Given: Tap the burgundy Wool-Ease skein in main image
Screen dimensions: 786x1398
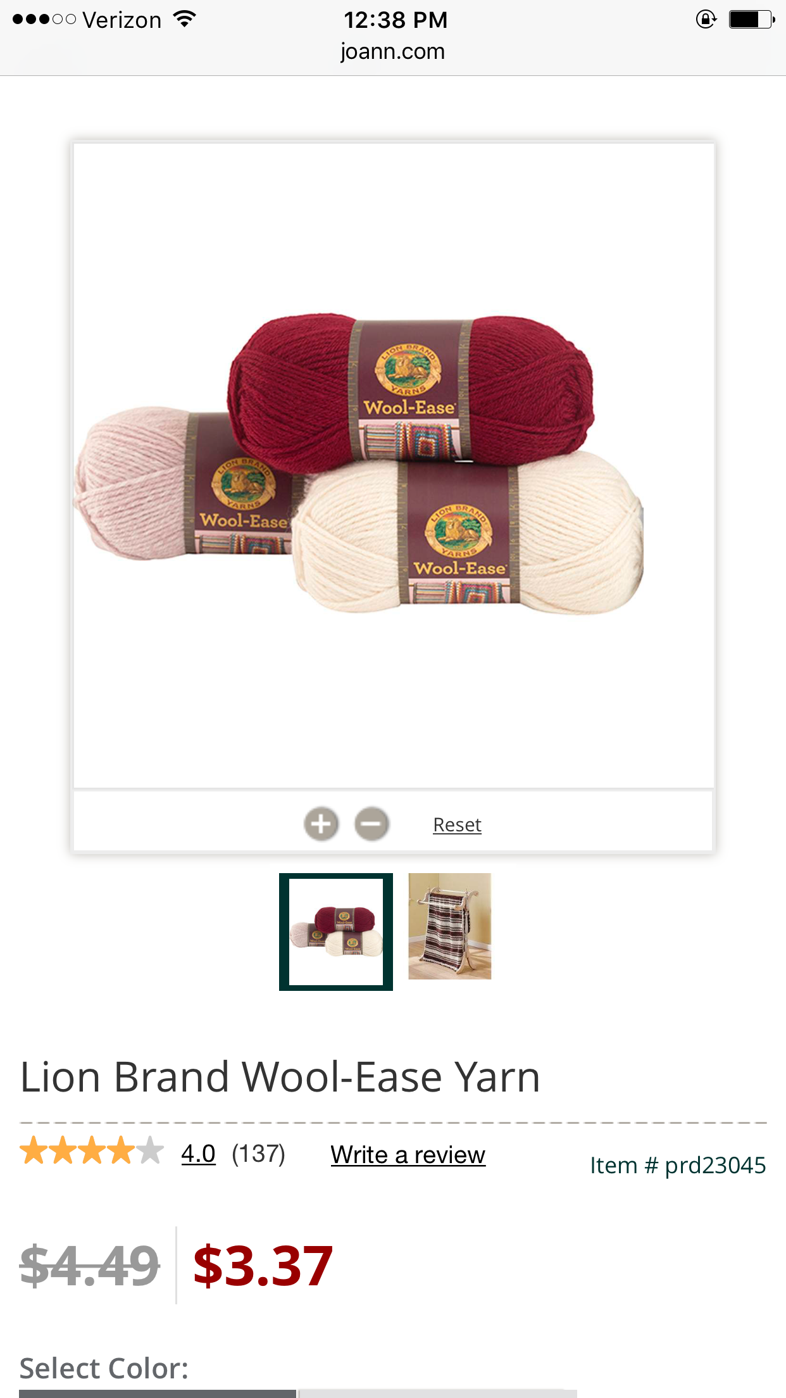Looking at the screenshot, I should (411, 389).
